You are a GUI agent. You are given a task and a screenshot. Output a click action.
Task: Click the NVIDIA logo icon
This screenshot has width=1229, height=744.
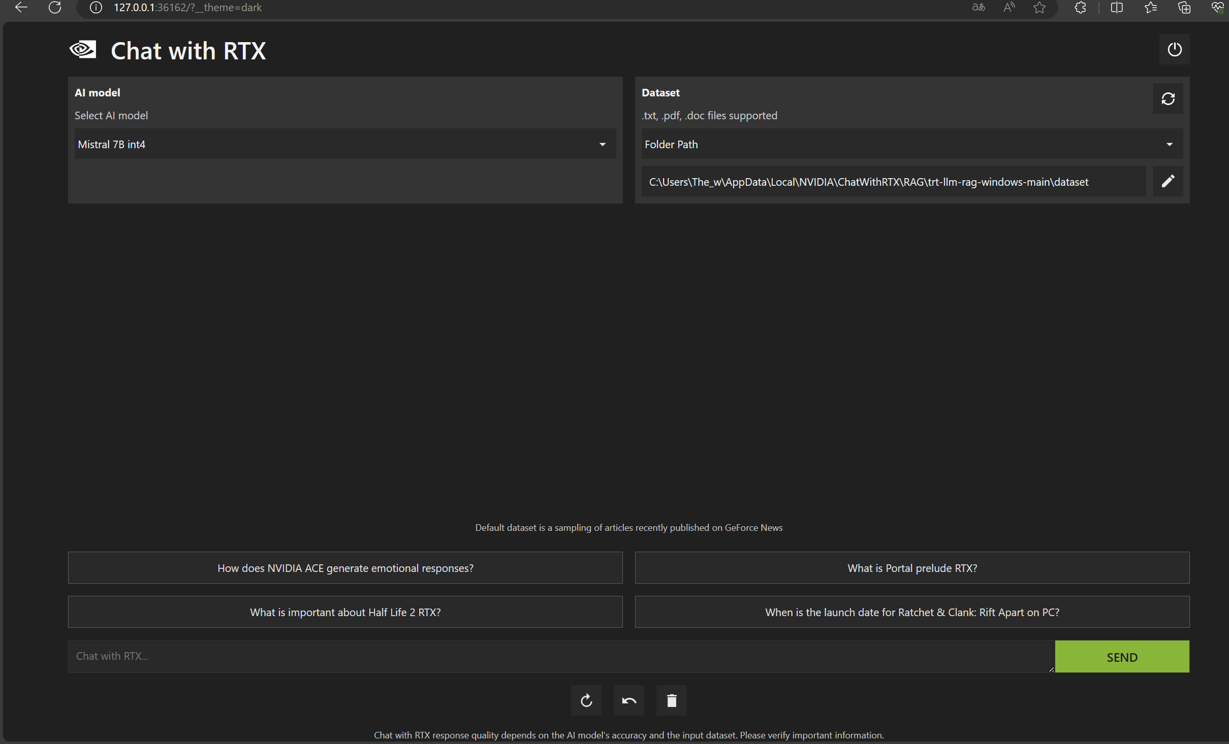pos(83,50)
